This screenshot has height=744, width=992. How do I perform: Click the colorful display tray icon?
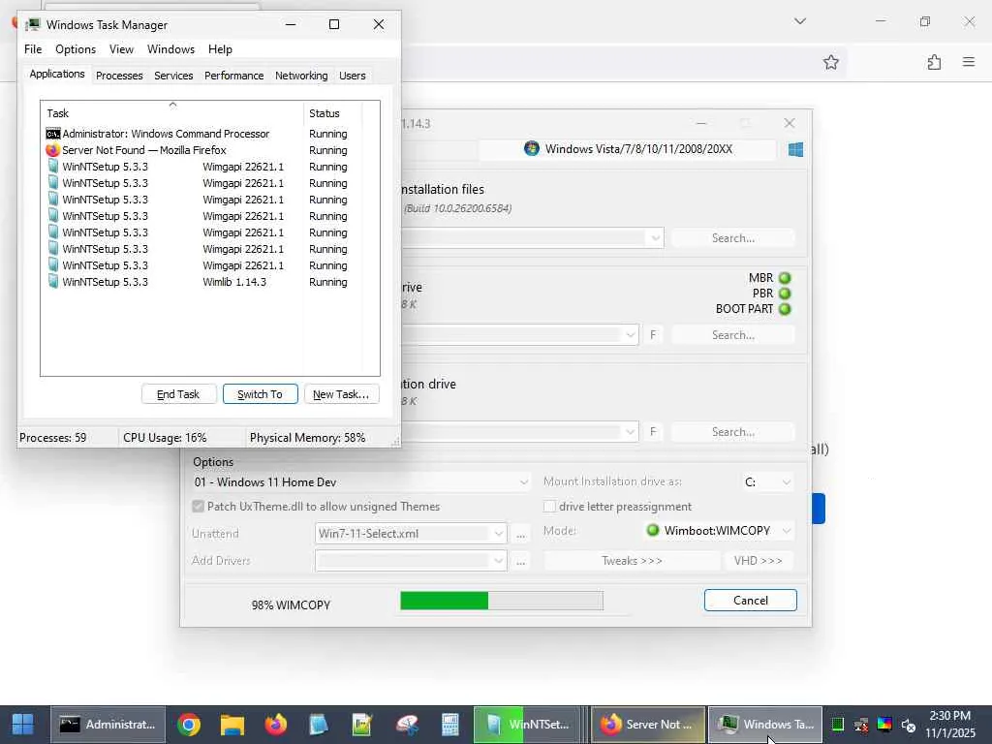pyautogui.click(x=884, y=725)
